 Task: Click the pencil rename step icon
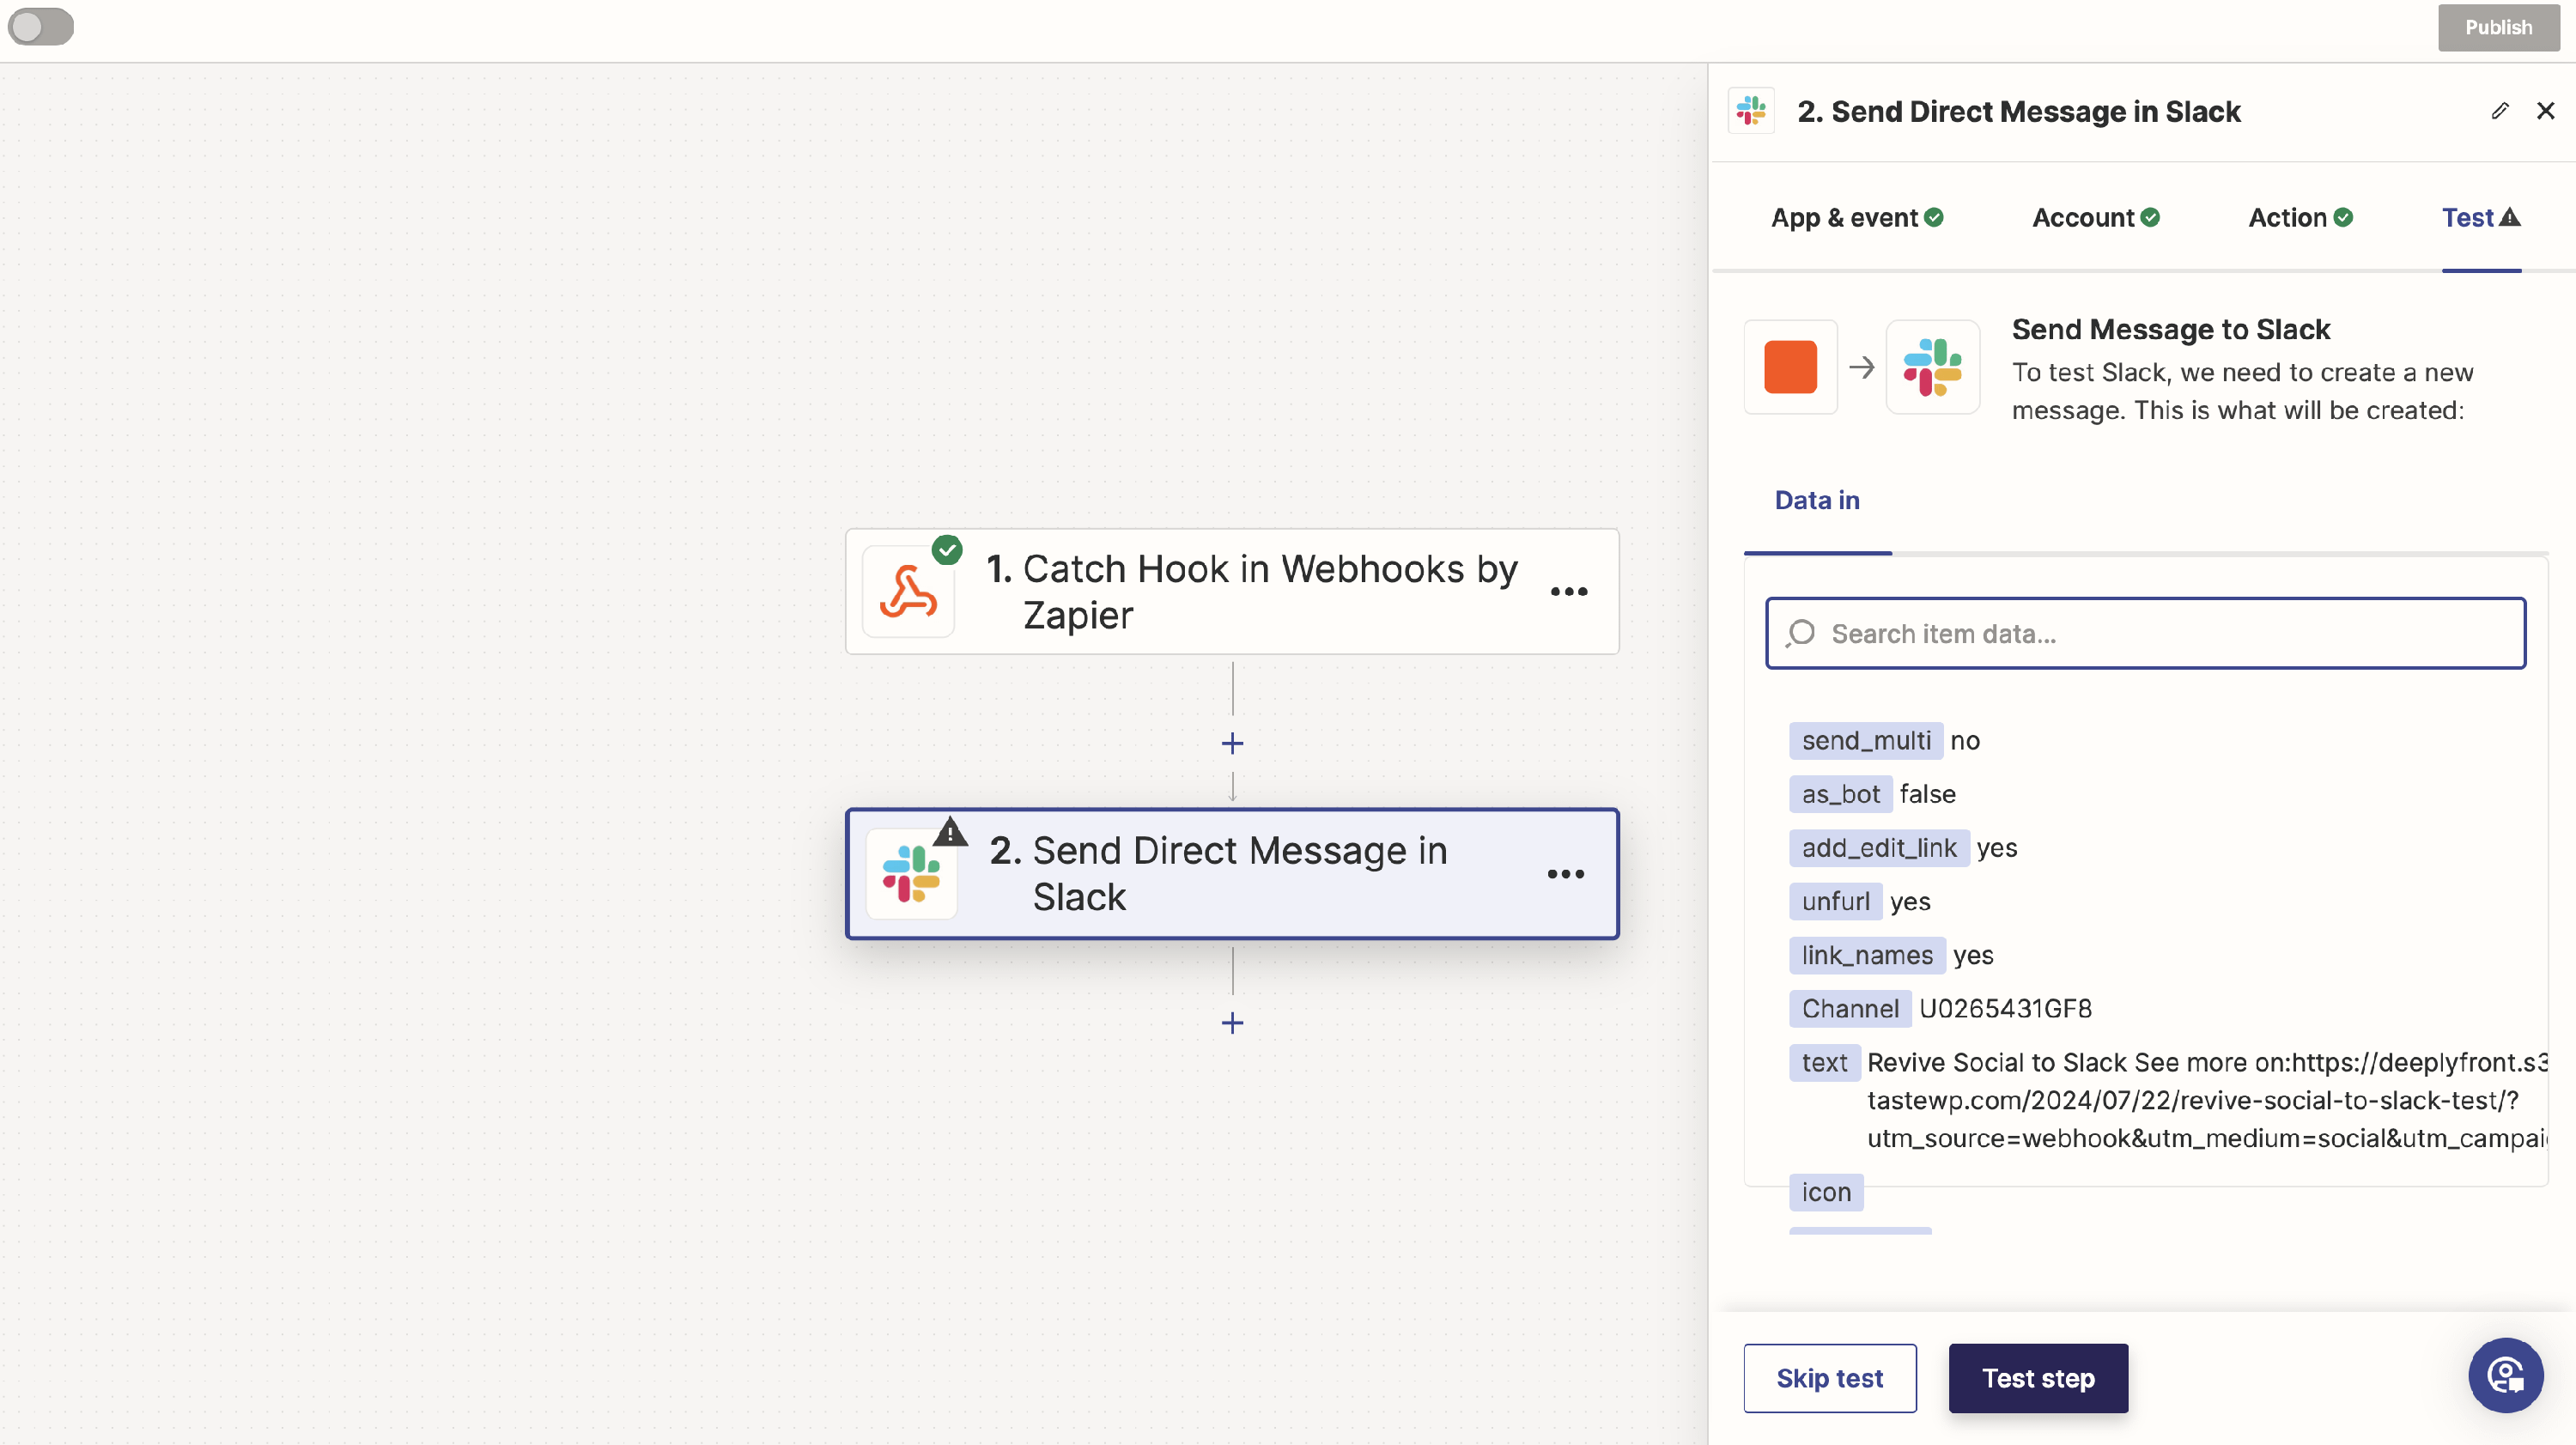(2499, 111)
